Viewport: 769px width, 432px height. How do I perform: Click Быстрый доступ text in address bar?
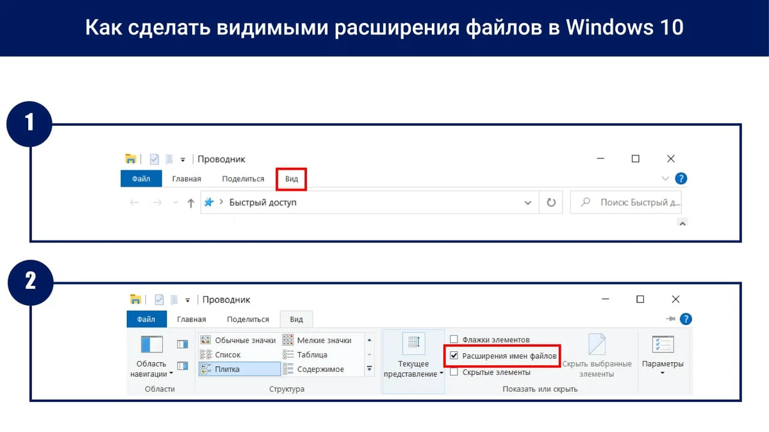tap(263, 203)
